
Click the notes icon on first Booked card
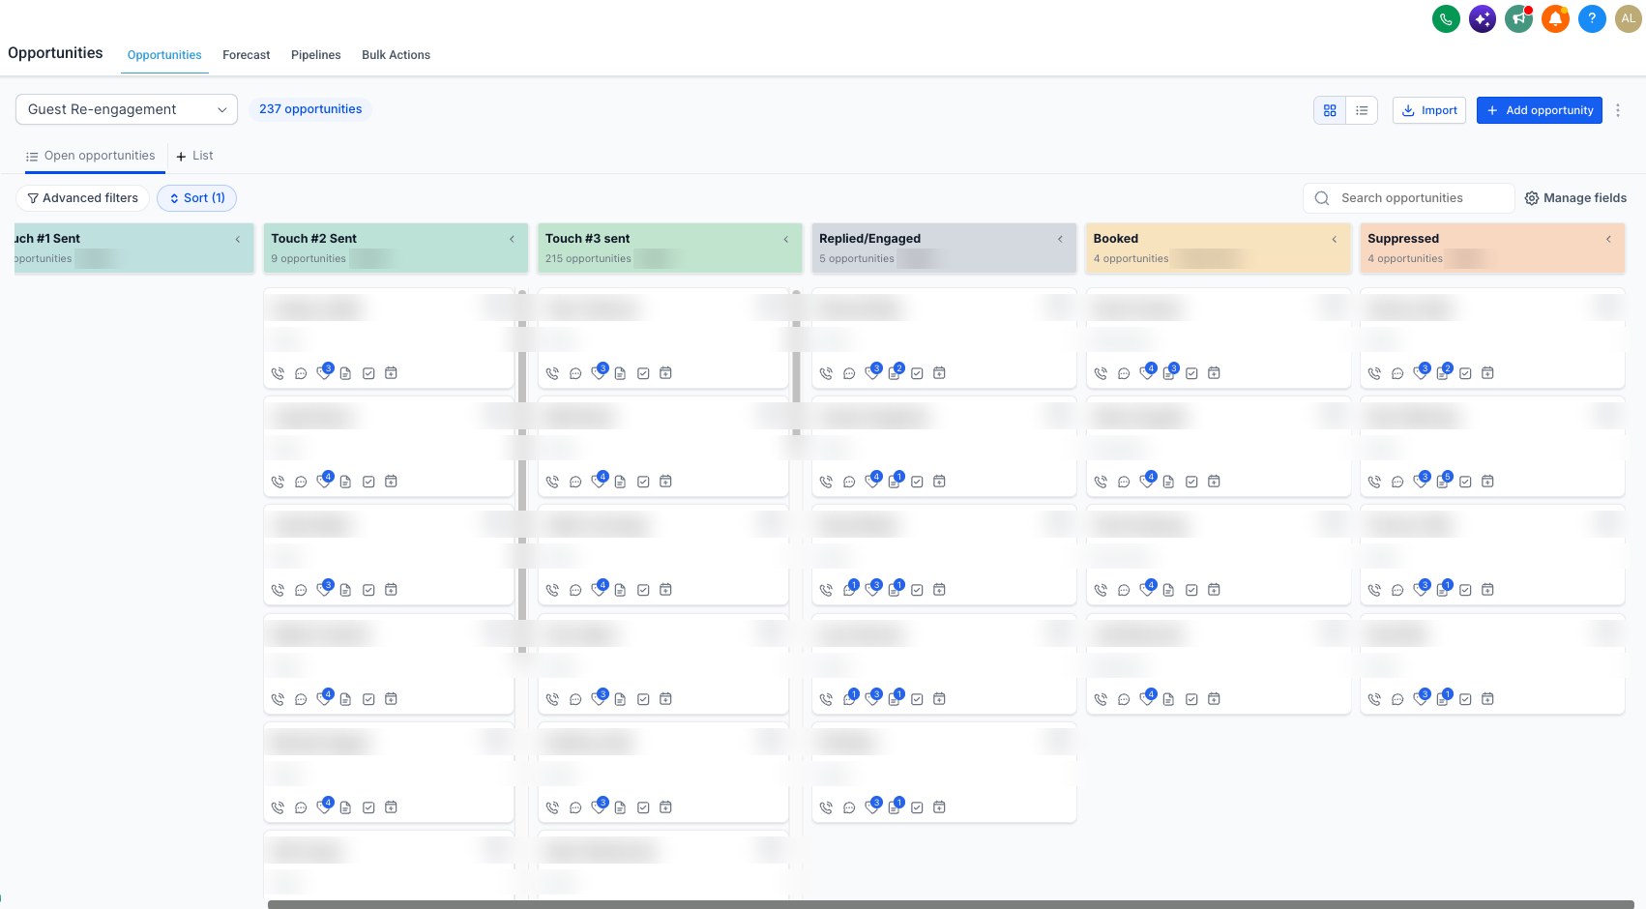click(1168, 373)
